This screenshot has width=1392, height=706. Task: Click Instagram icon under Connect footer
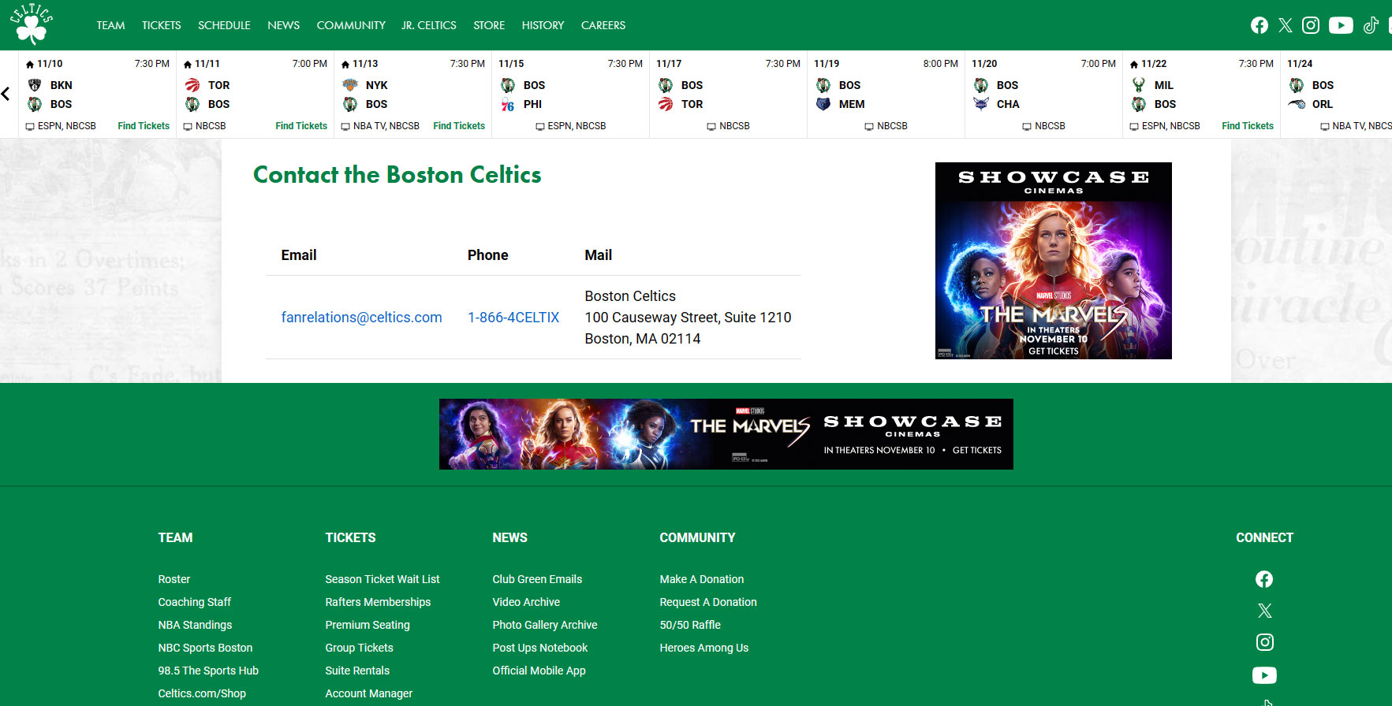[x=1264, y=642]
